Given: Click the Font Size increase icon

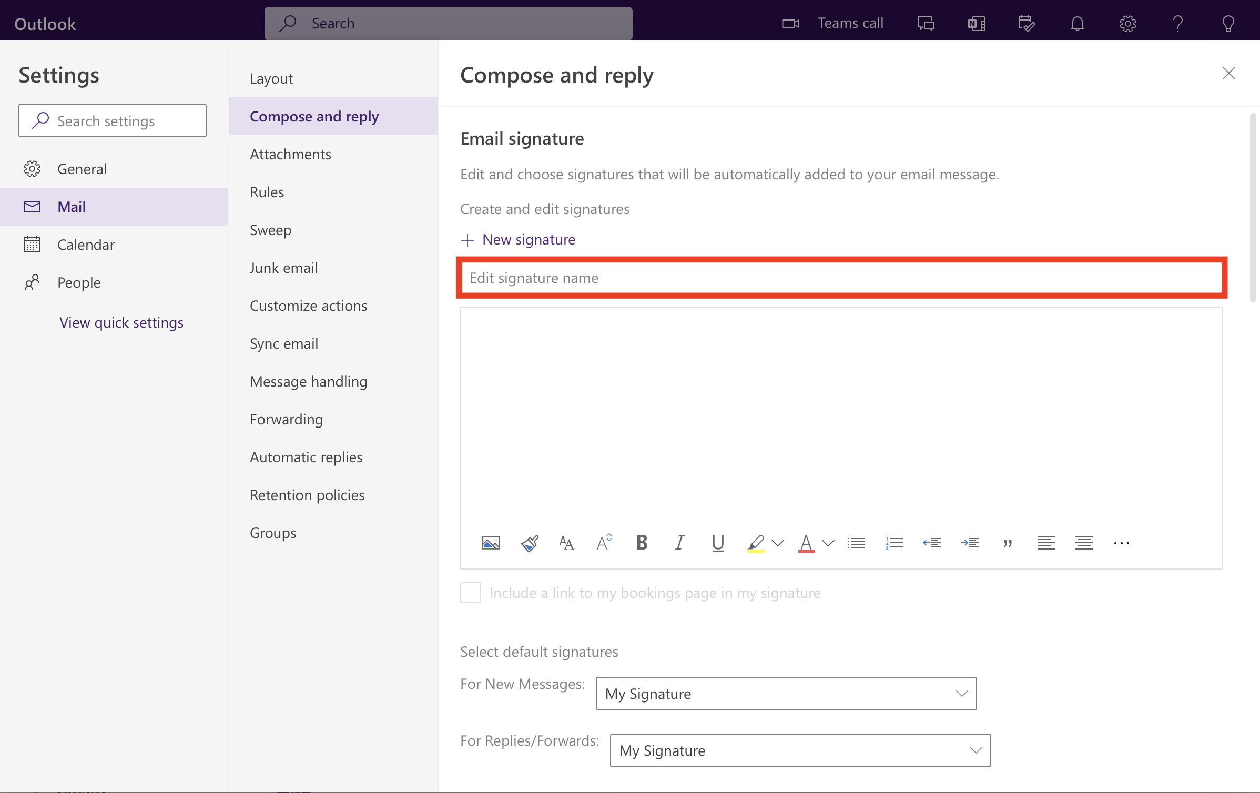Looking at the screenshot, I should pos(604,542).
